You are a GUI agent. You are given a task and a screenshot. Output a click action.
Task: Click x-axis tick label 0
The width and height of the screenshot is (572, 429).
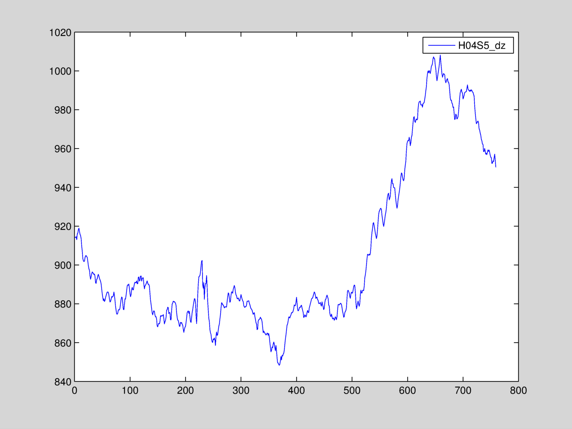[74, 391]
